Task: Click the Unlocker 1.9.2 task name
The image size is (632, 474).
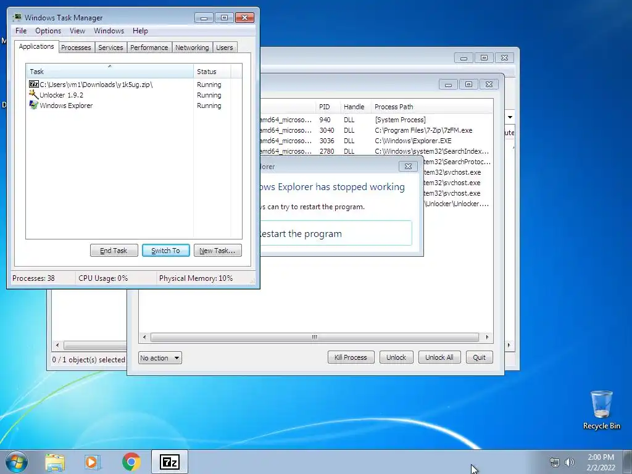Action: click(61, 95)
